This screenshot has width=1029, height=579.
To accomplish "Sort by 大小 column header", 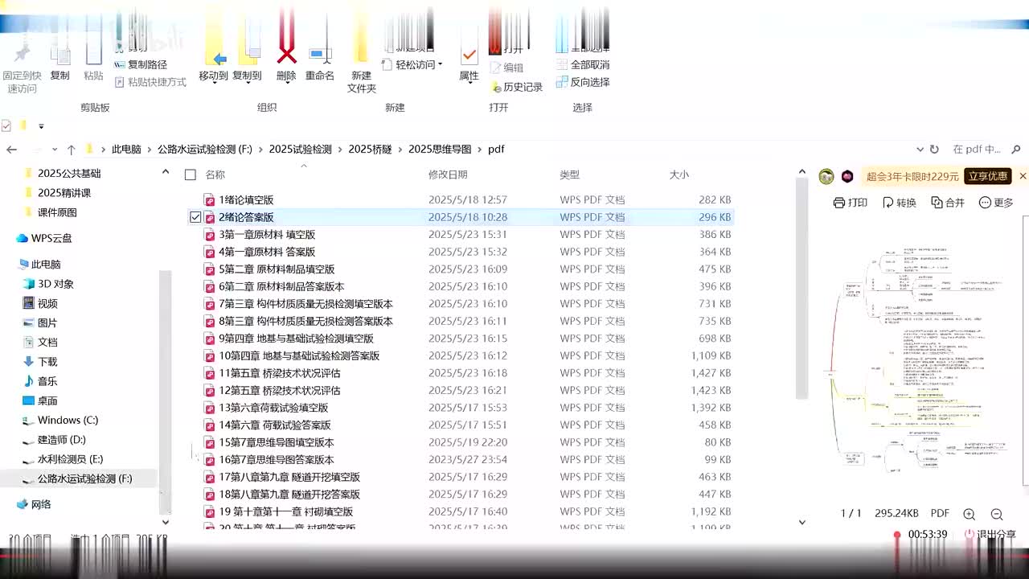I will 679,175.
